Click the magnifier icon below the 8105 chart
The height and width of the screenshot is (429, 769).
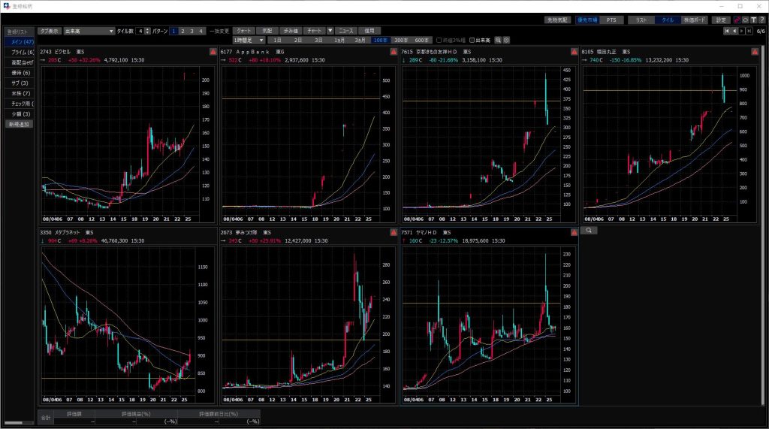coord(590,231)
